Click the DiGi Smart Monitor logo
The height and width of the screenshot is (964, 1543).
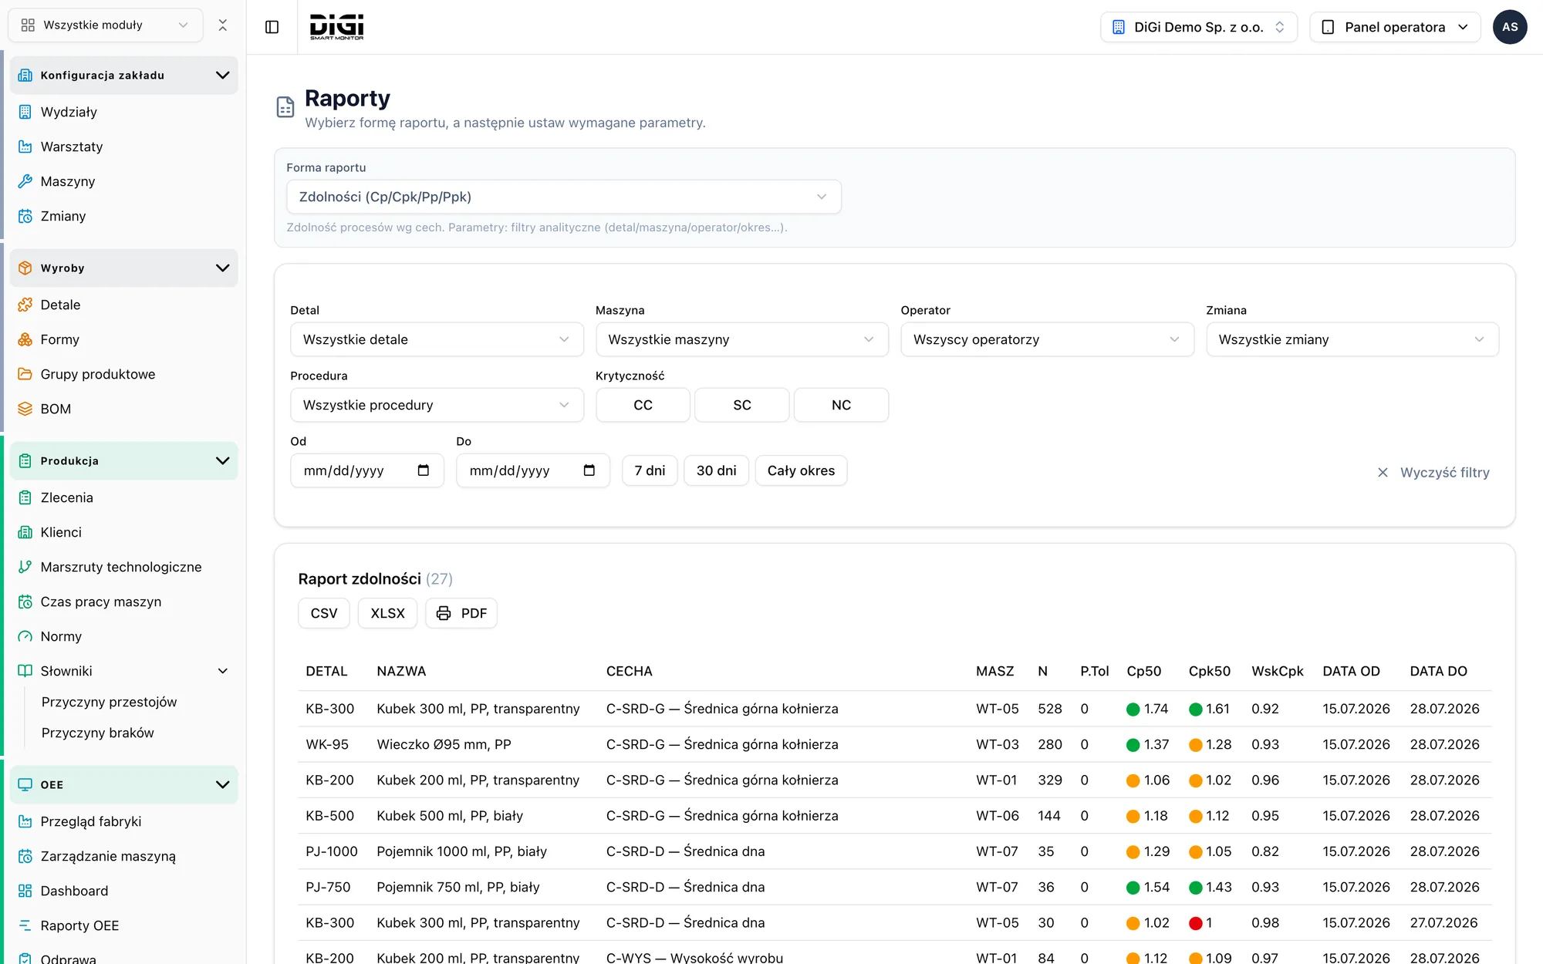pyautogui.click(x=336, y=27)
